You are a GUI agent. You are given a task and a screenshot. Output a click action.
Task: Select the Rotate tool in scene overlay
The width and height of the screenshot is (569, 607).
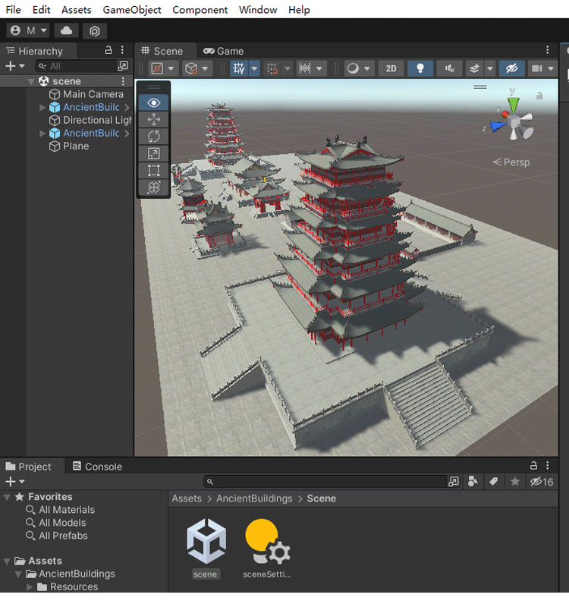[154, 136]
